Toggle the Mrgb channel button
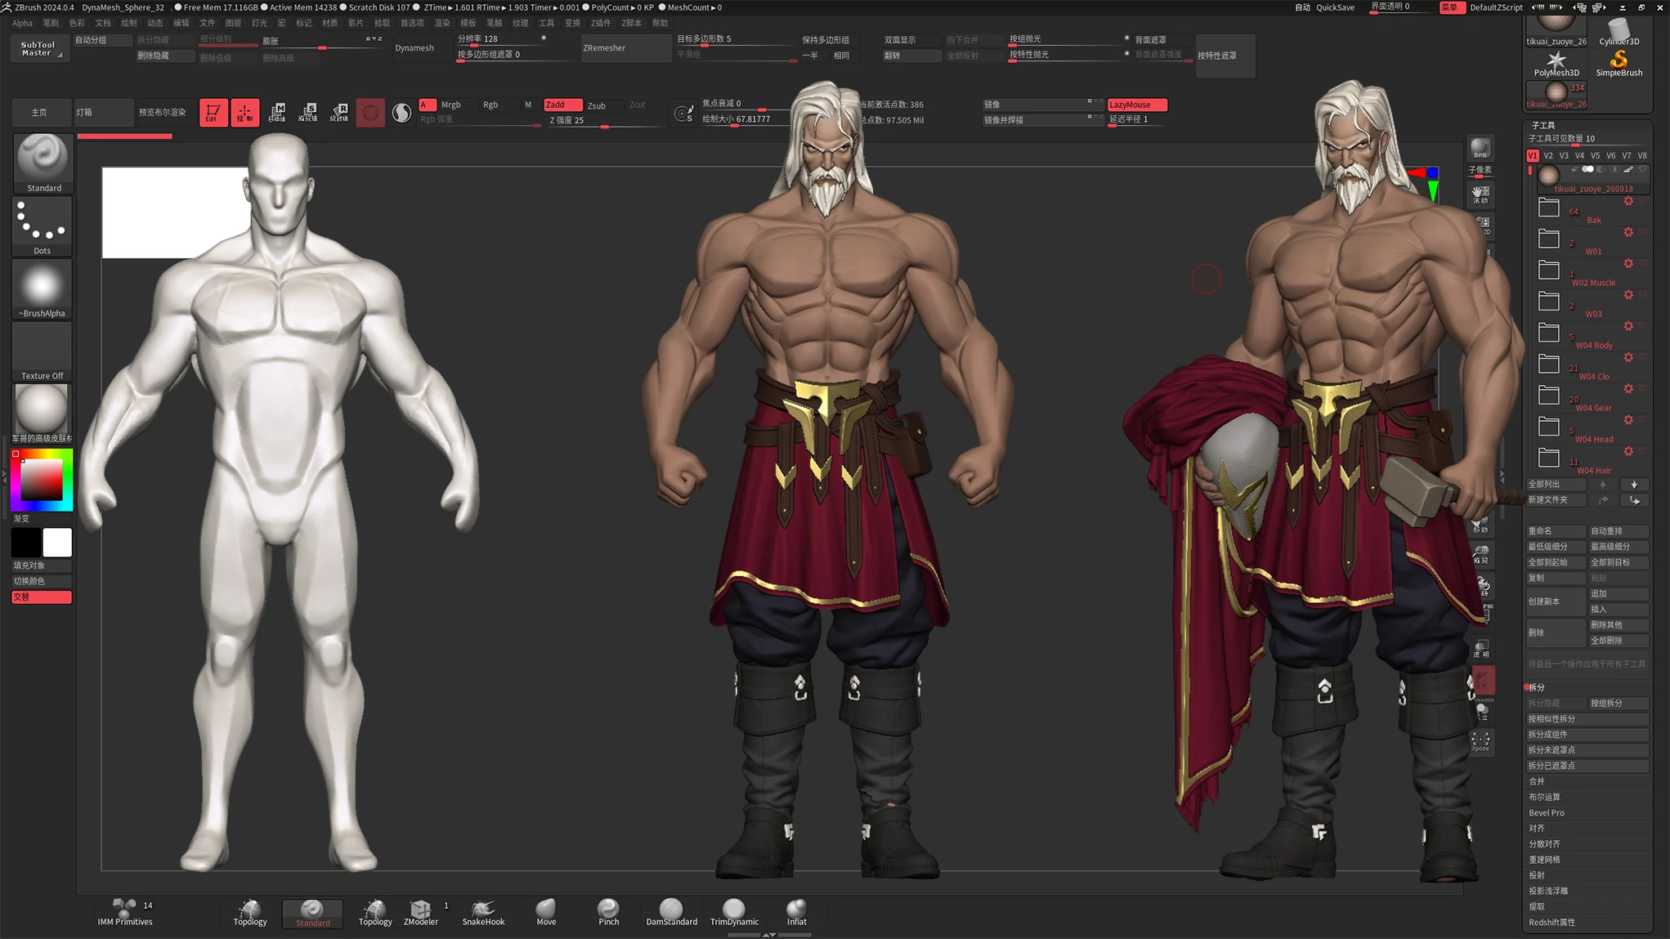This screenshot has width=1670, height=939. pos(450,105)
